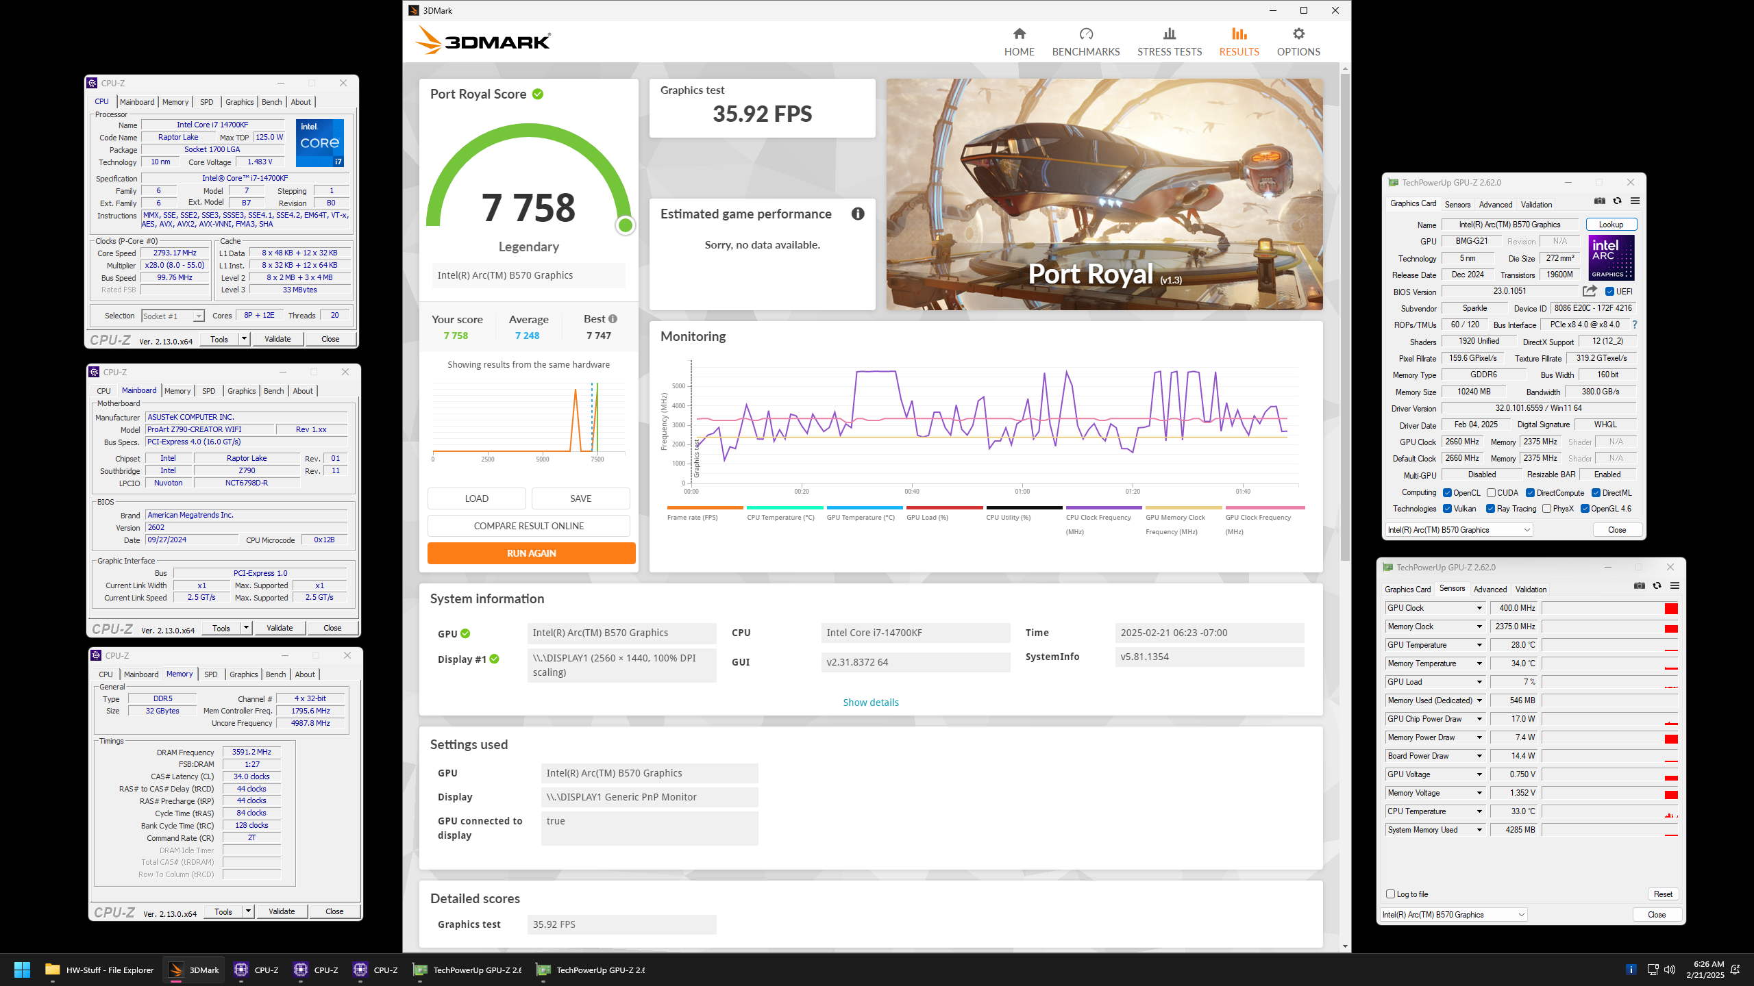Open the Benchmarks gauge icon
This screenshot has height=986, width=1754.
1086,34
